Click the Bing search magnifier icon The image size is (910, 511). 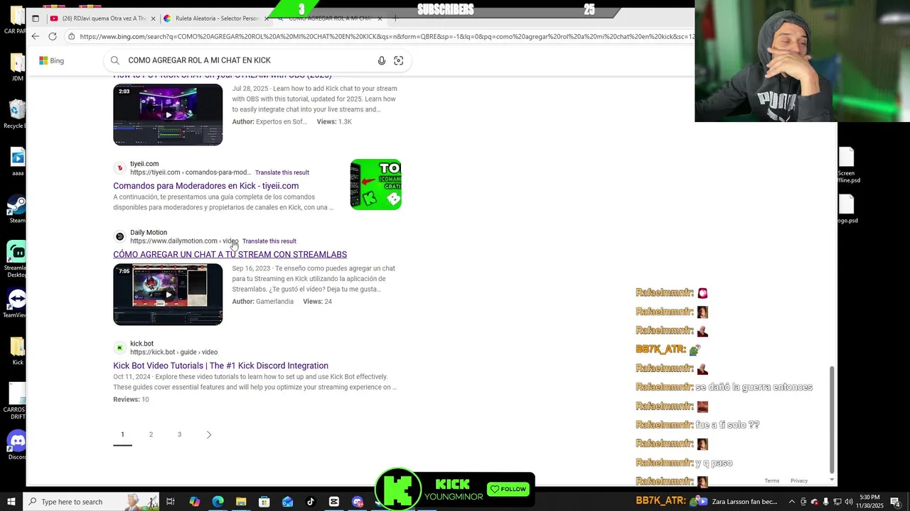pyautogui.click(x=115, y=60)
